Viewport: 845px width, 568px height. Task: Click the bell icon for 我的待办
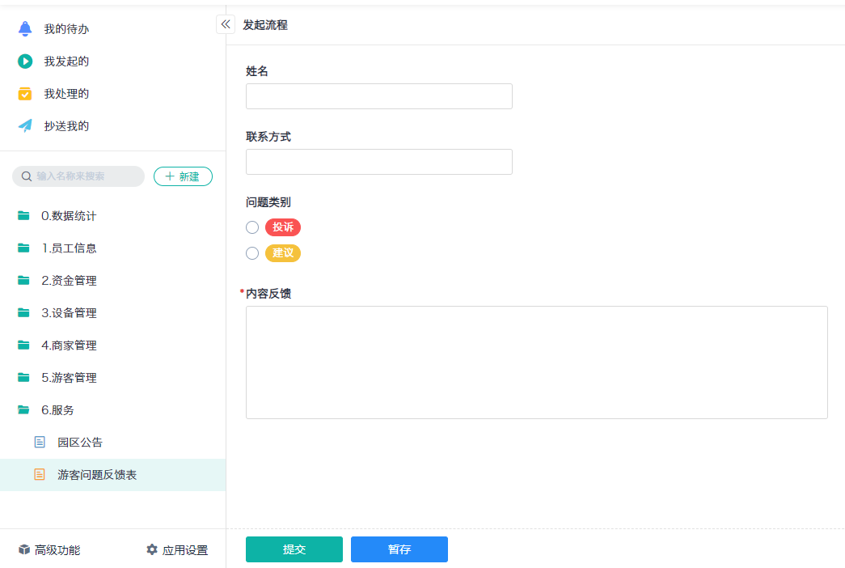click(25, 29)
